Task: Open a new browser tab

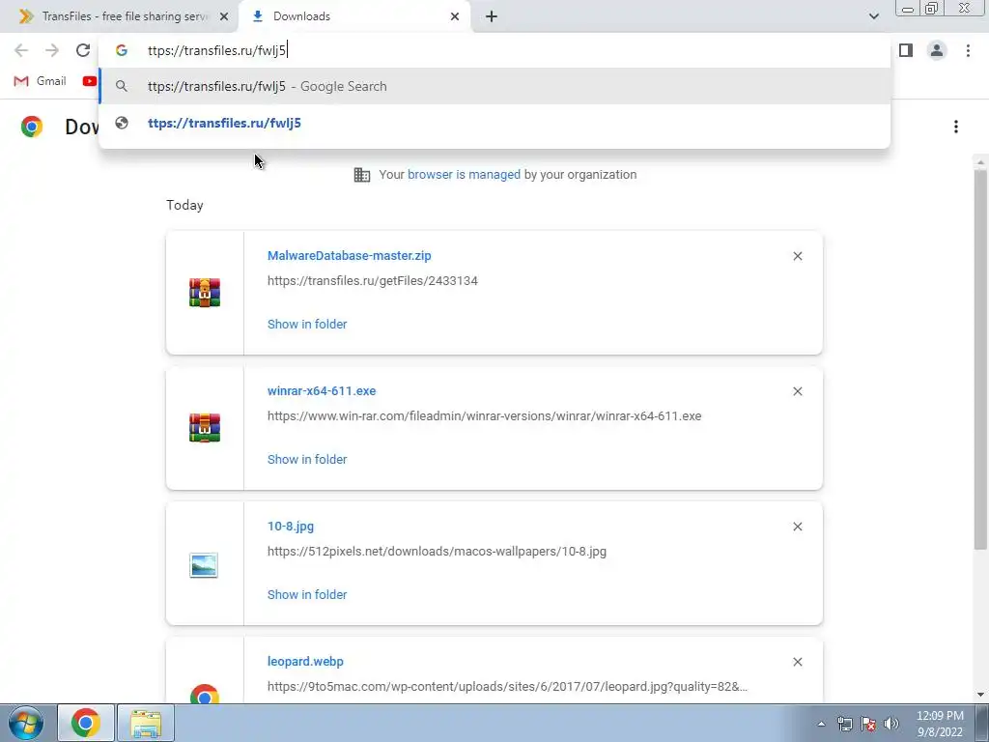Action: point(492,16)
